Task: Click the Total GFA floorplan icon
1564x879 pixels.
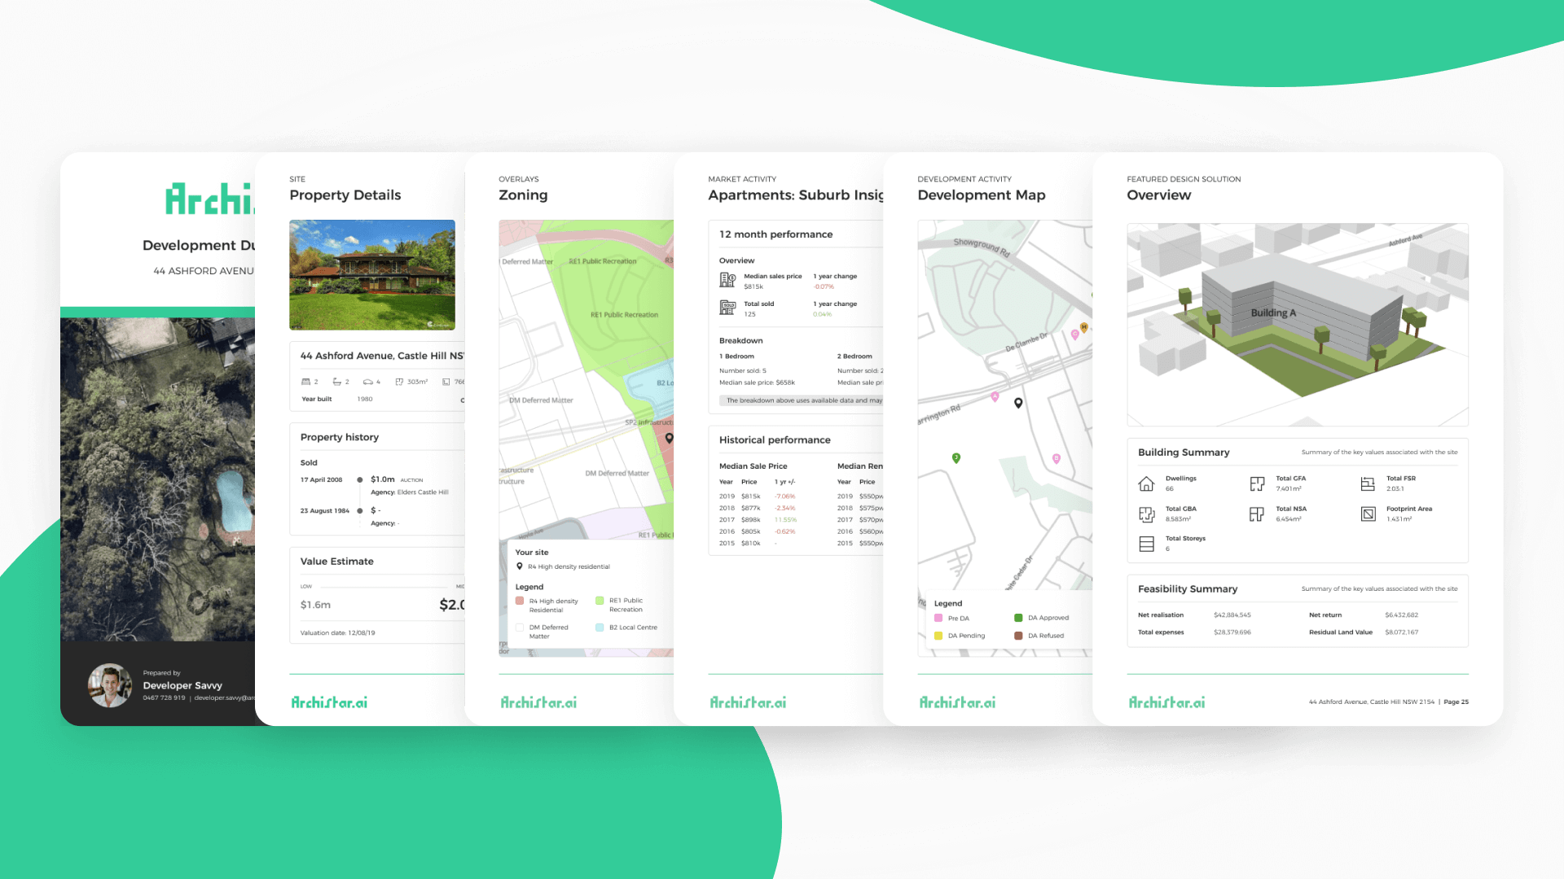Action: [1257, 484]
